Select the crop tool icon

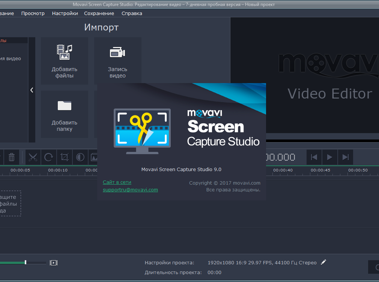pos(65,157)
